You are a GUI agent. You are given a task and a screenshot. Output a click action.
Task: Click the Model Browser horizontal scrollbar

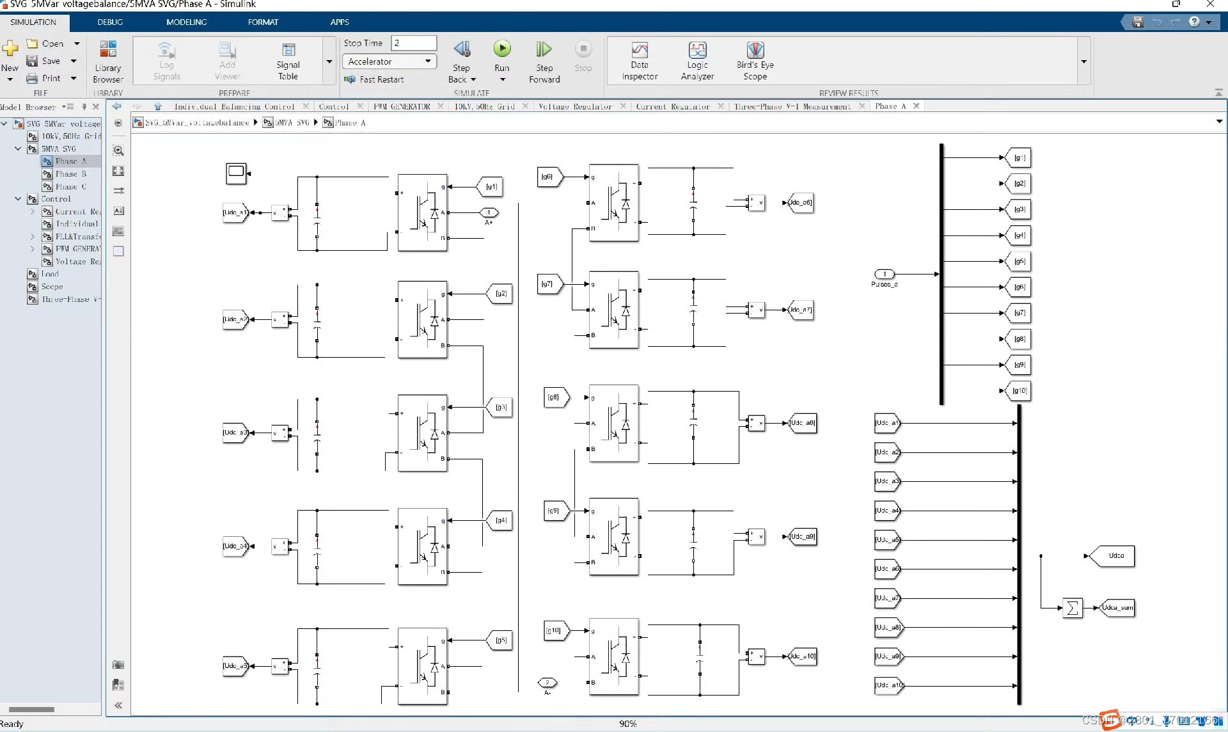click(31, 709)
